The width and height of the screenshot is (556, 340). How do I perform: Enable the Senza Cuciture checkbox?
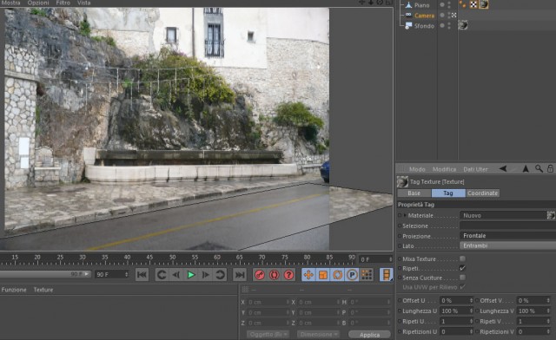(x=462, y=278)
